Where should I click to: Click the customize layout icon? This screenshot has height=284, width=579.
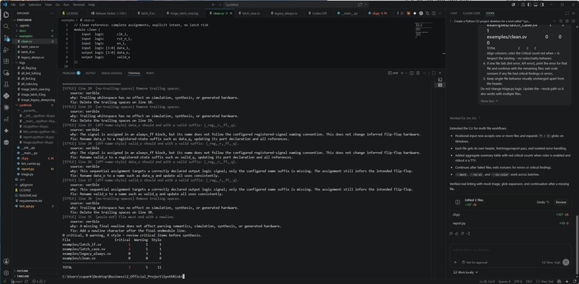523,5
